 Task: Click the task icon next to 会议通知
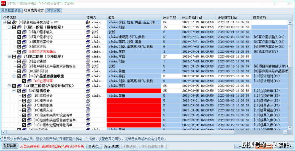(x=24, y=62)
